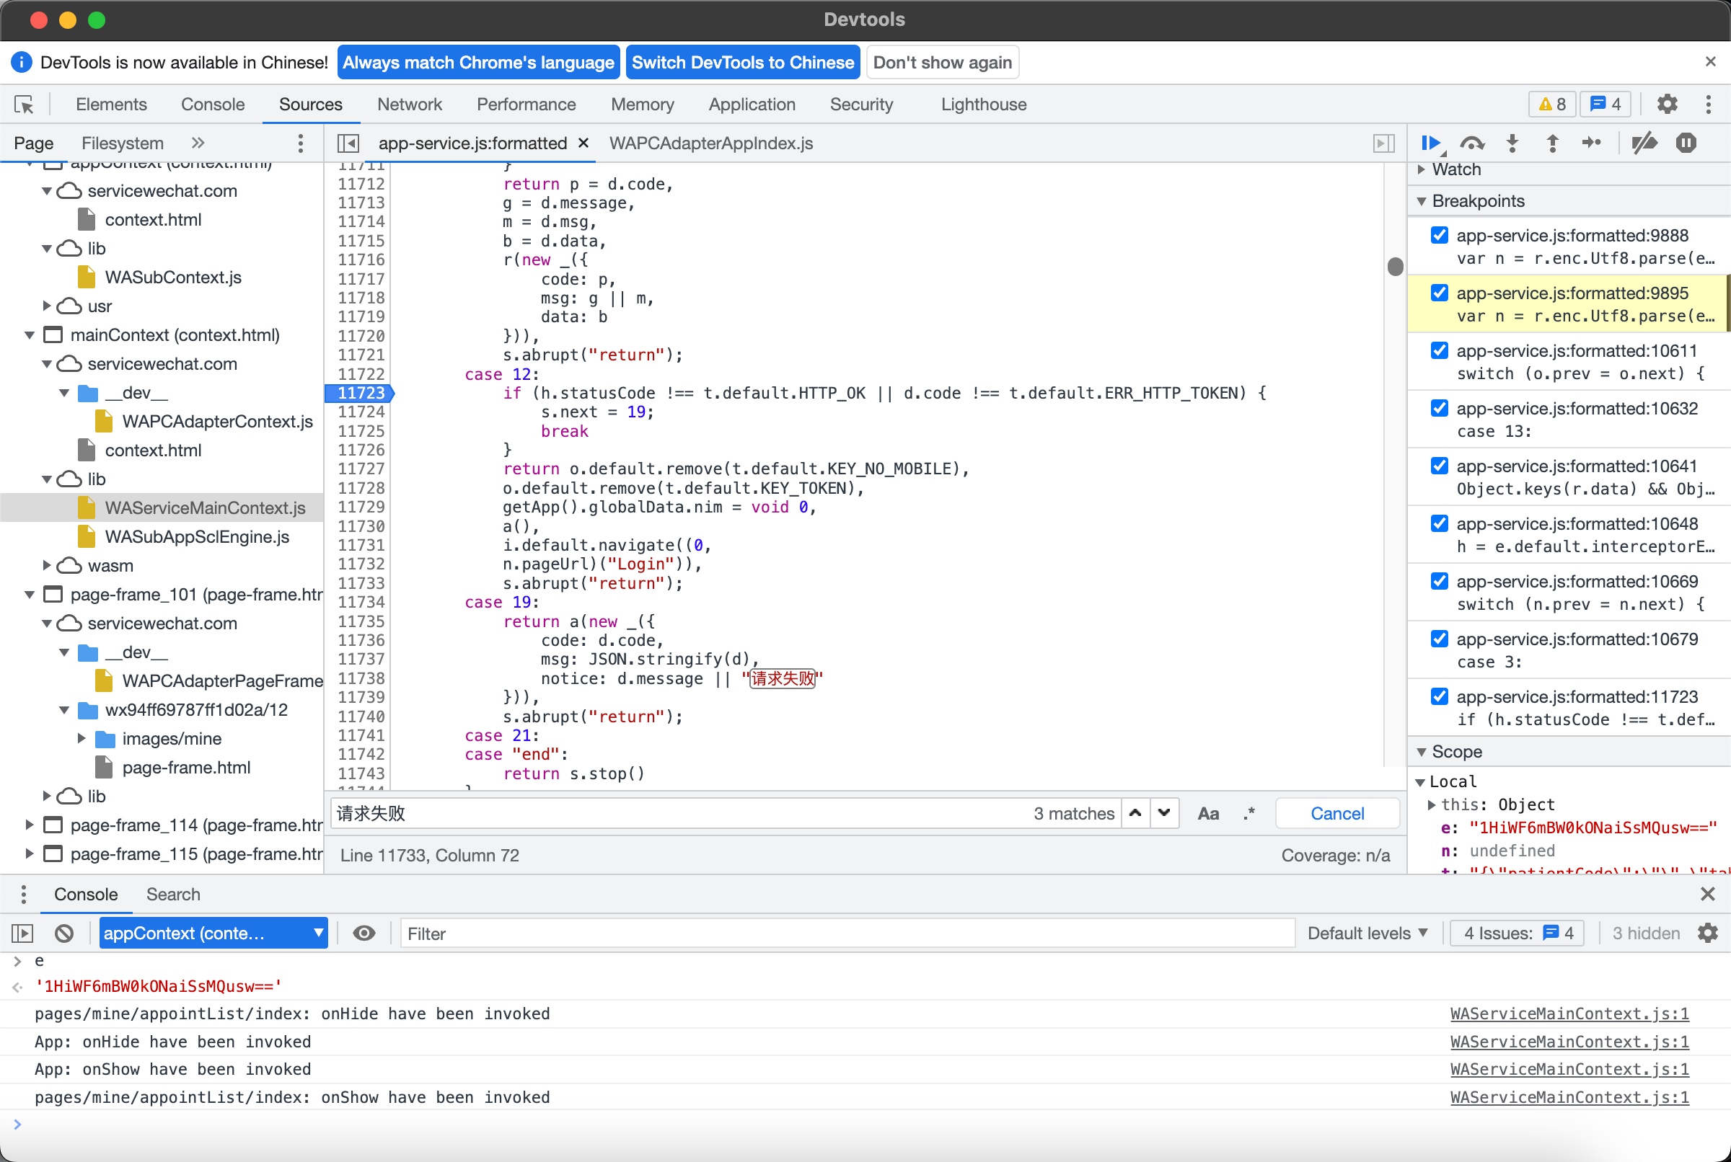Show the console sidebar

click(23, 933)
